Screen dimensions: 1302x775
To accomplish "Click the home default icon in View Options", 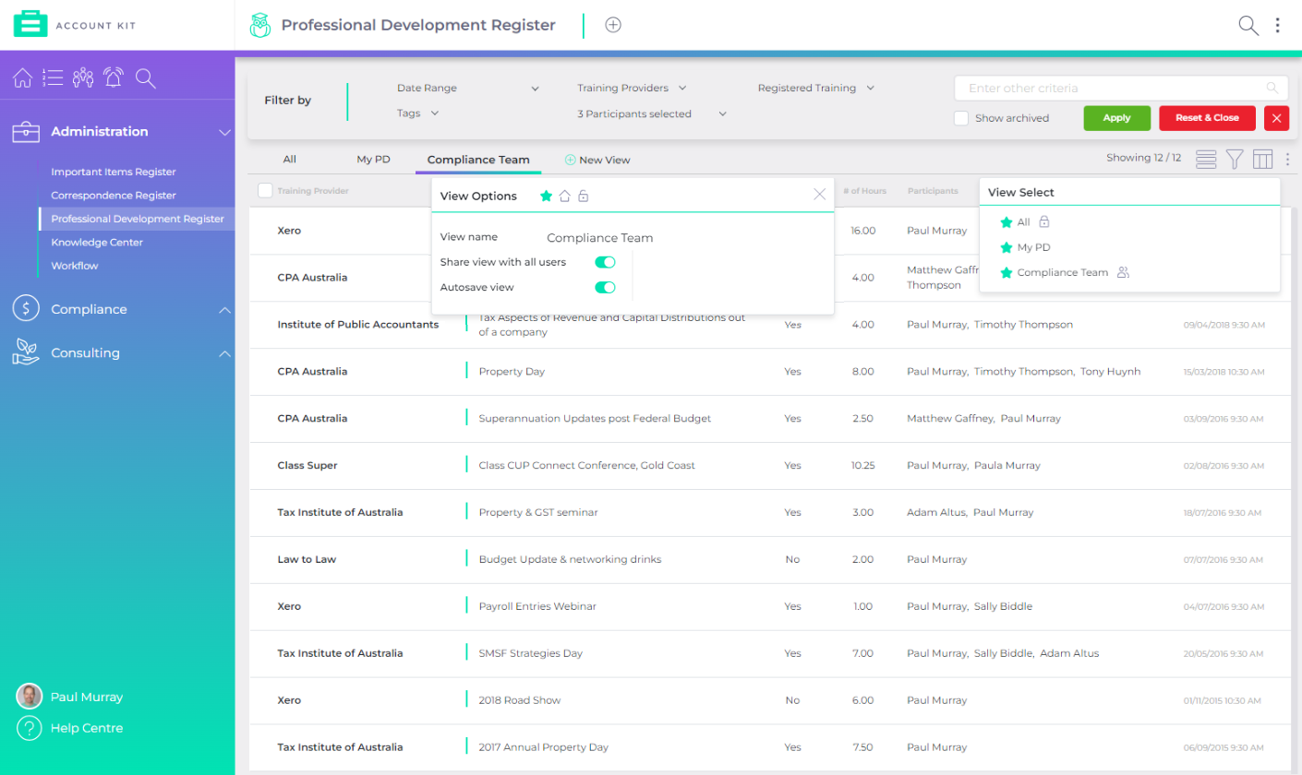I will pyautogui.click(x=565, y=196).
